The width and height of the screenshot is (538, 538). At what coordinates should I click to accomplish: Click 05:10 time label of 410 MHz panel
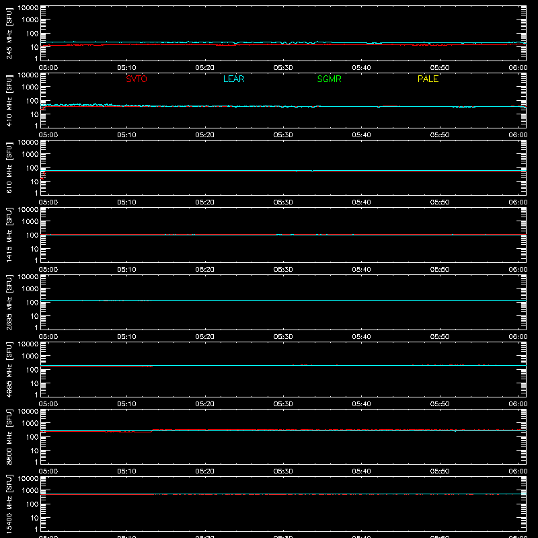(126, 135)
